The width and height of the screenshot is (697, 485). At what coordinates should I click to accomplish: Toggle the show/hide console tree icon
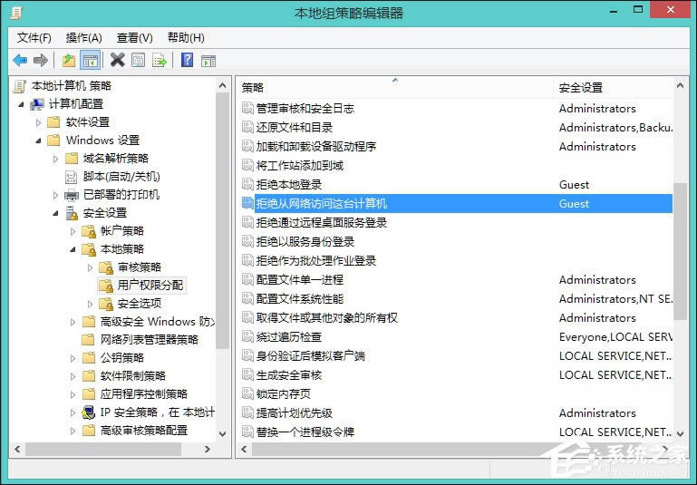(91, 60)
